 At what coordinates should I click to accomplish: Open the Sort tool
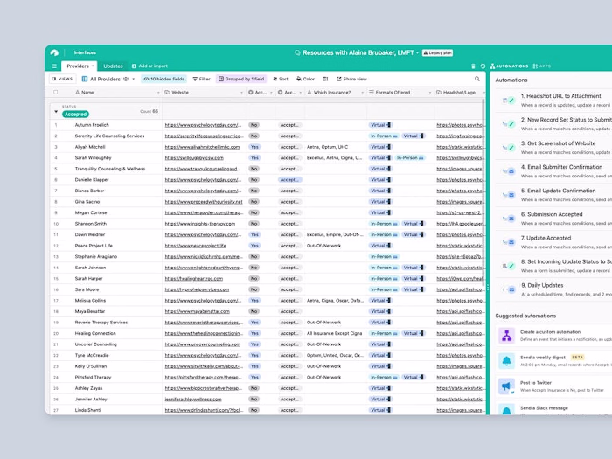tap(281, 79)
